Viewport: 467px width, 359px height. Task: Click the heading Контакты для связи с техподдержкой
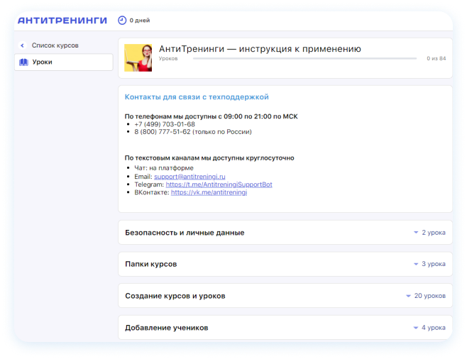click(x=197, y=96)
